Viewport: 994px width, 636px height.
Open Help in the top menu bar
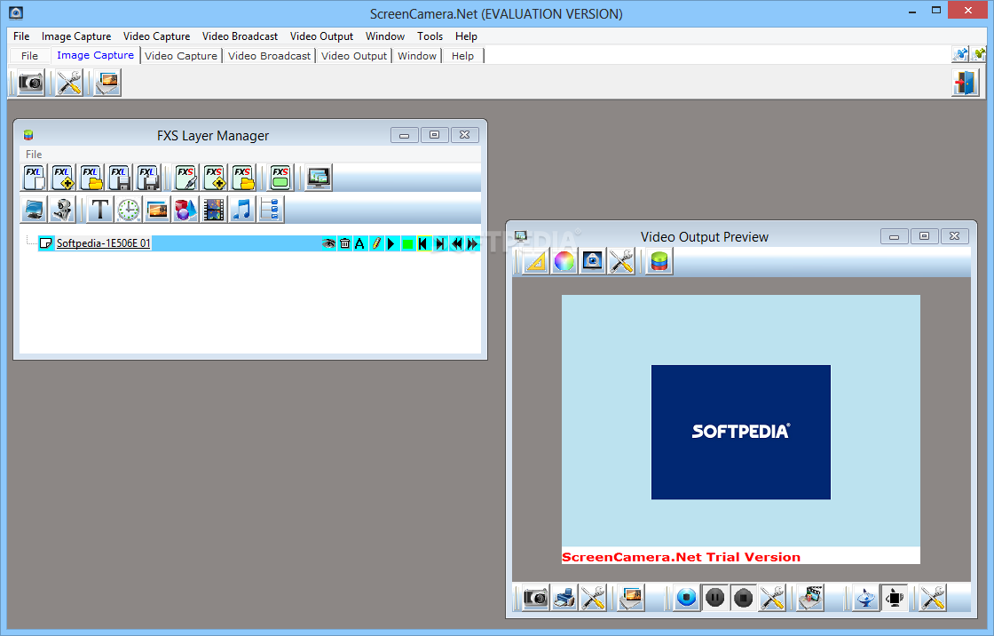466,36
